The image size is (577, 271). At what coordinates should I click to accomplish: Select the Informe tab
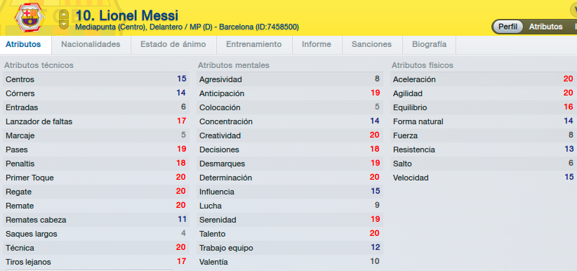317,44
